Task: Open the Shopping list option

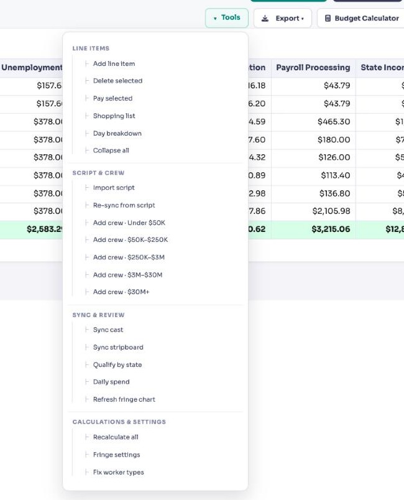Action: (114, 116)
